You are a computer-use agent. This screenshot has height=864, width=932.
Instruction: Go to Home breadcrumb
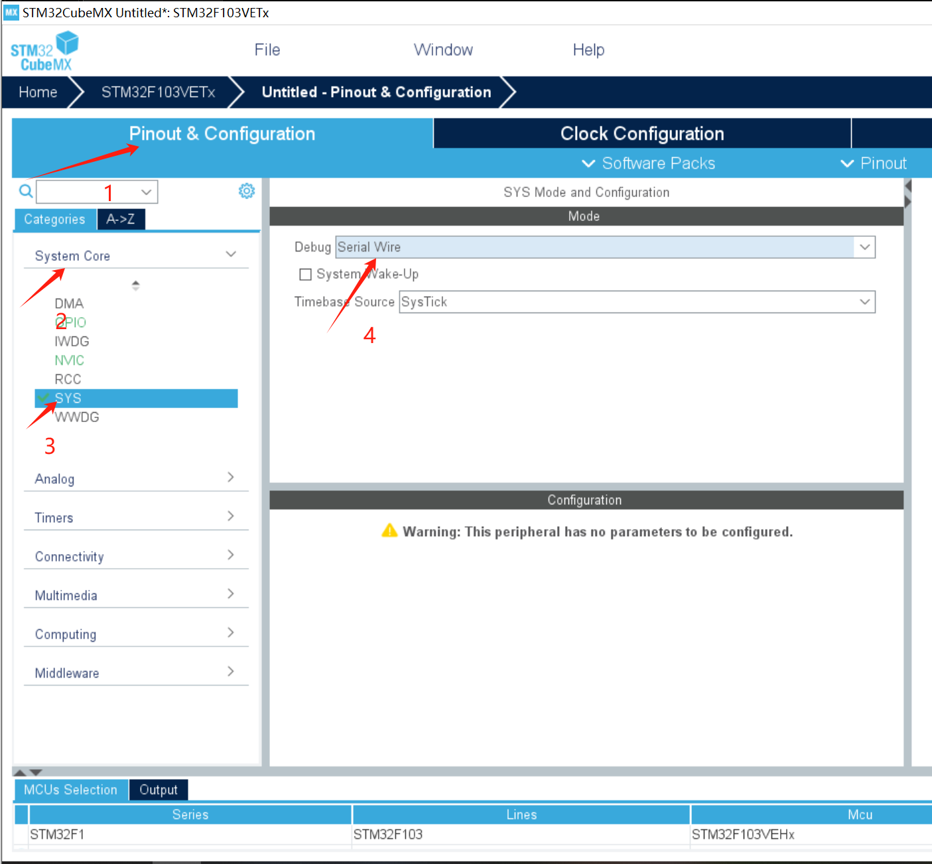[38, 92]
